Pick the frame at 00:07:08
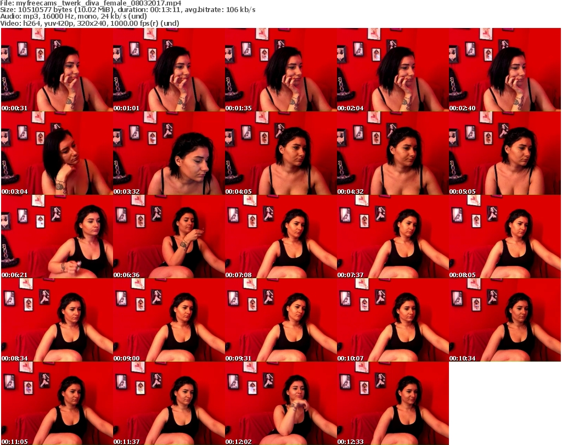The width and height of the screenshot is (562, 445). [x=280, y=236]
